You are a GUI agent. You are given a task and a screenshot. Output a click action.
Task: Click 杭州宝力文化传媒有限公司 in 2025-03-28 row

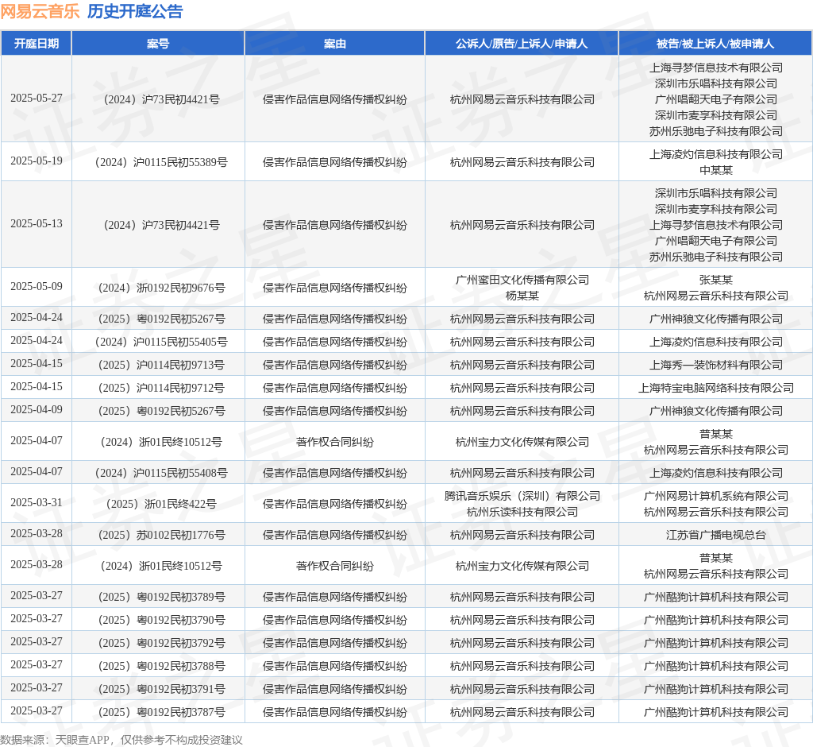click(522, 566)
